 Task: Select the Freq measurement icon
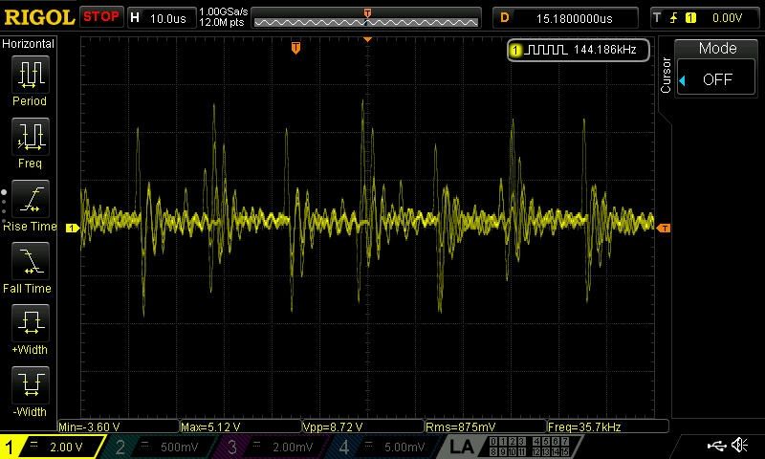(x=31, y=137)
